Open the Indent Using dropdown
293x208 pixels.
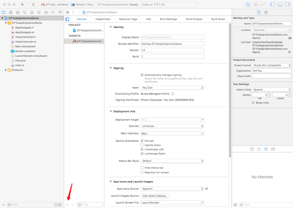click(271, 90)
